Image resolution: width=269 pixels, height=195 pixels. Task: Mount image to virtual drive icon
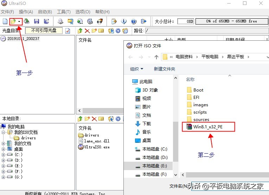click(x=90, y=21)
